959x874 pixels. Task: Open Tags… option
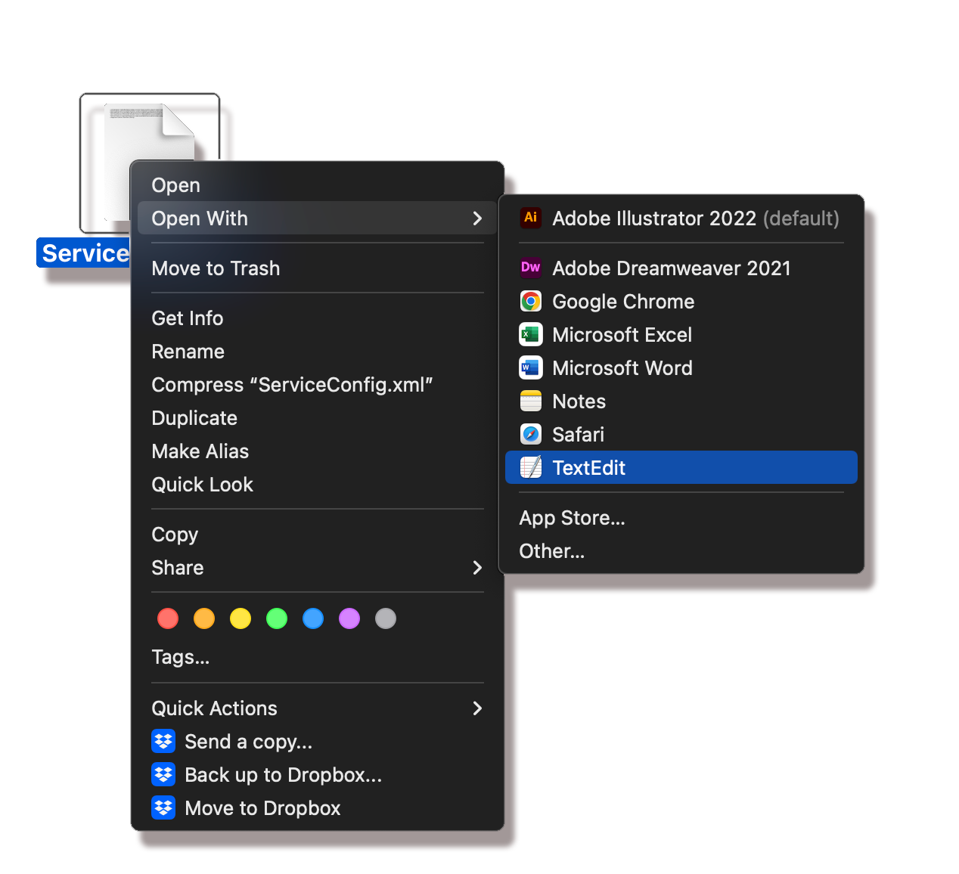click(318, 657)
